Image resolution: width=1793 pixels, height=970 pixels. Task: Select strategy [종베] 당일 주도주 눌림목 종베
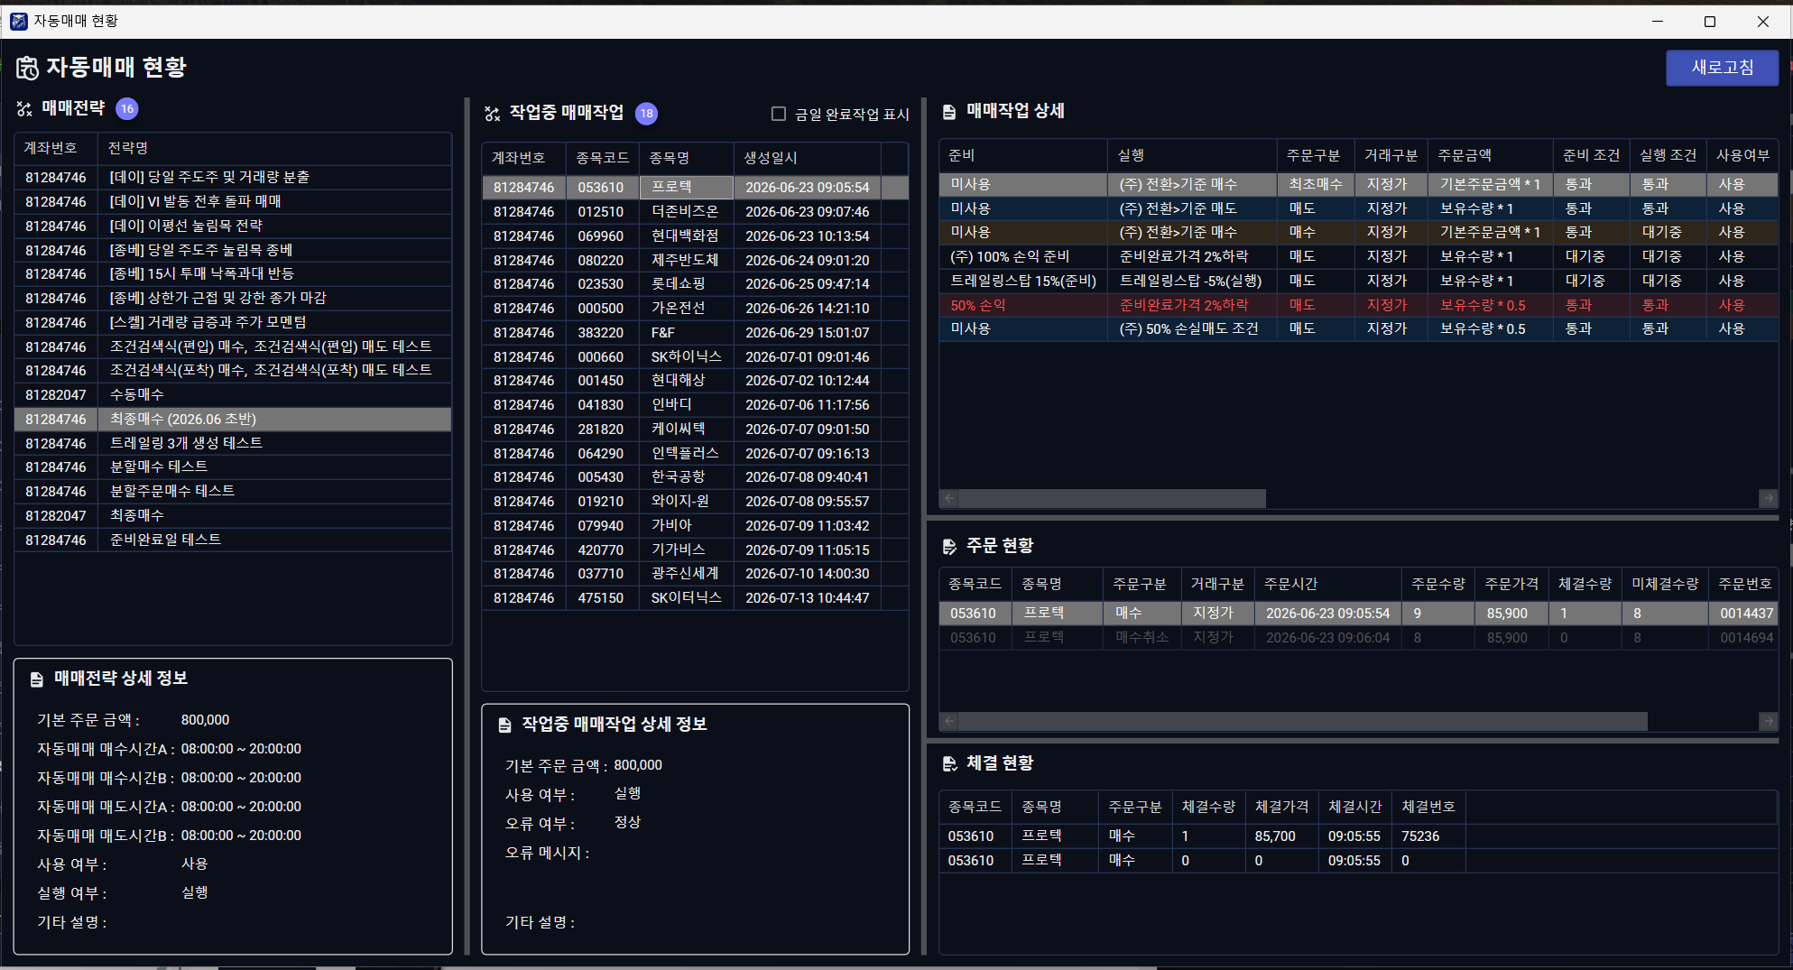[233, 251]
